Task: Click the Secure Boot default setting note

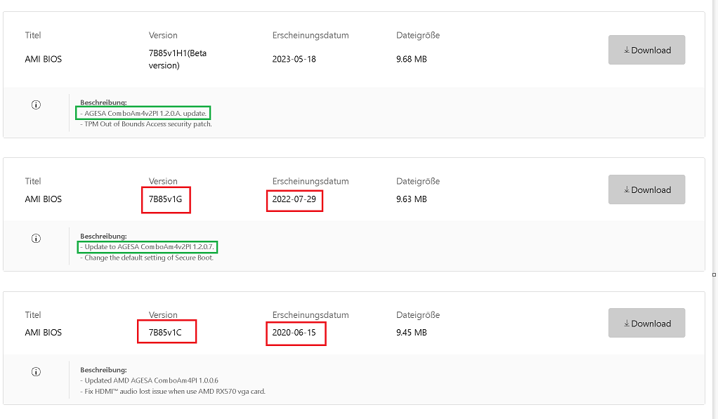Action: (149, 258)
